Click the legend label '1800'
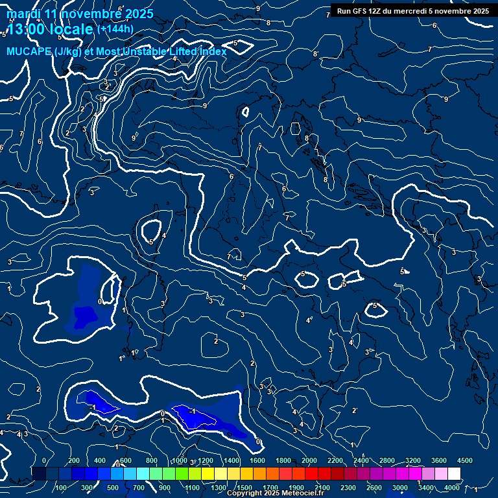The image size is (498, 498). (x=283, y=460)
